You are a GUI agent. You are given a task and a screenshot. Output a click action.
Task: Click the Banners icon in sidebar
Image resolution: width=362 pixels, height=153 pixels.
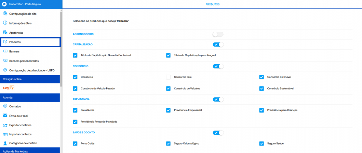click(5, 51)
